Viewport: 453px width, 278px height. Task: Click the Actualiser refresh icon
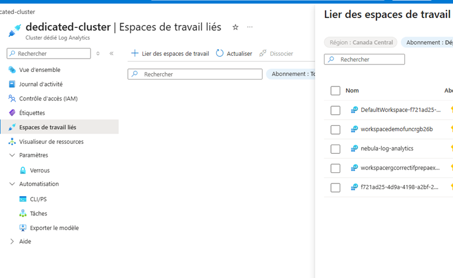220,53
